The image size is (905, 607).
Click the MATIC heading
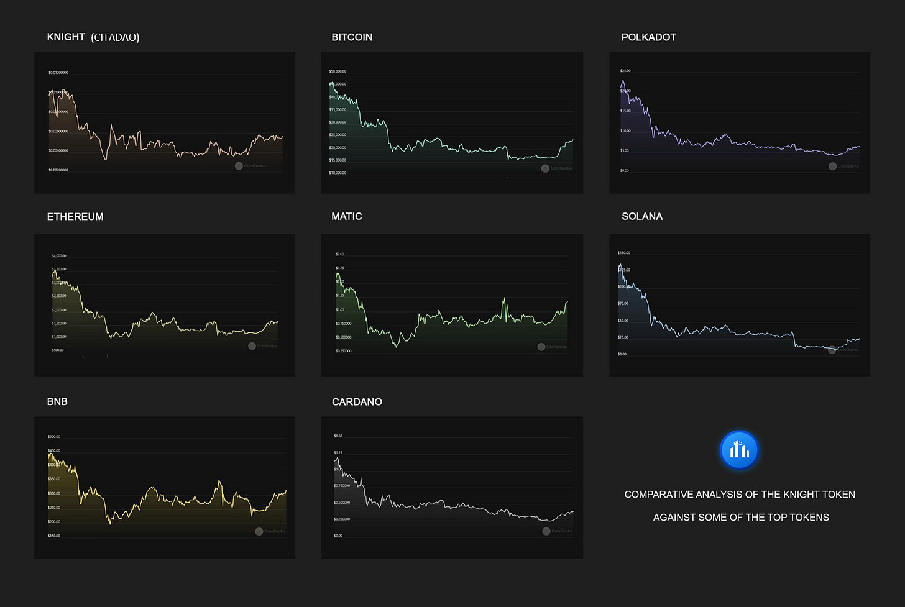coord(347,216)
